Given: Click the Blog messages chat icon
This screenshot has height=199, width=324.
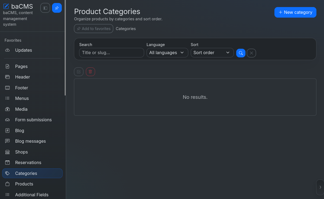Looking at the screenshot, I should [7, 141].
